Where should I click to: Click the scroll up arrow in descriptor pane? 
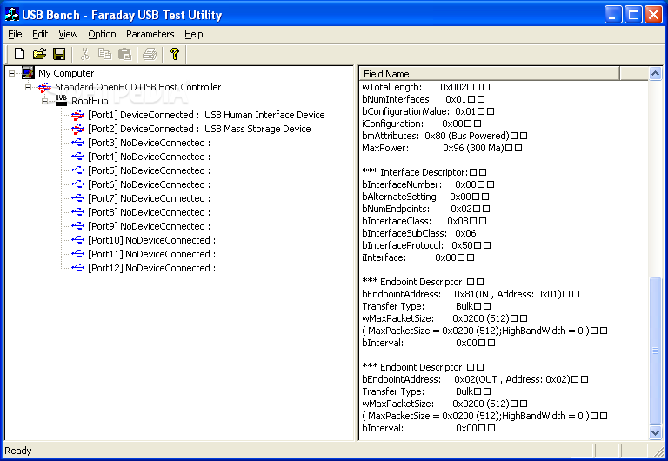pyautogui.click(x=655, y=73)
